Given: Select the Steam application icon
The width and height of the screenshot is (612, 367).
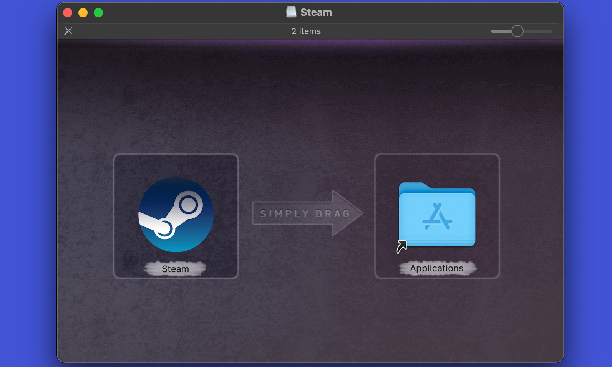Looking at the screenshot, I should 176,214.
